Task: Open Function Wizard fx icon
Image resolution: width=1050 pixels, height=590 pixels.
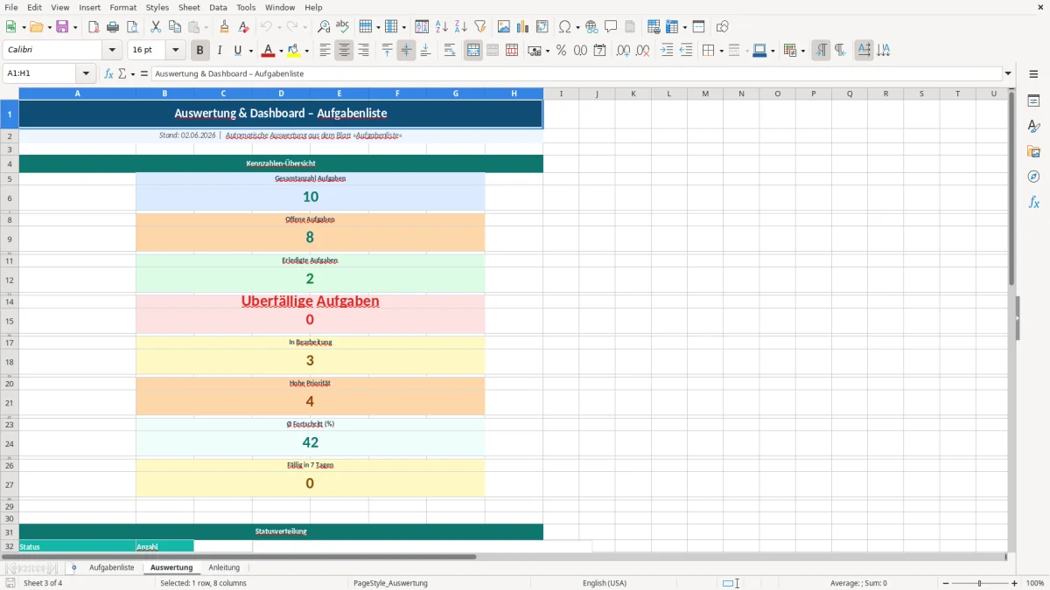Action: pos(108,73)
